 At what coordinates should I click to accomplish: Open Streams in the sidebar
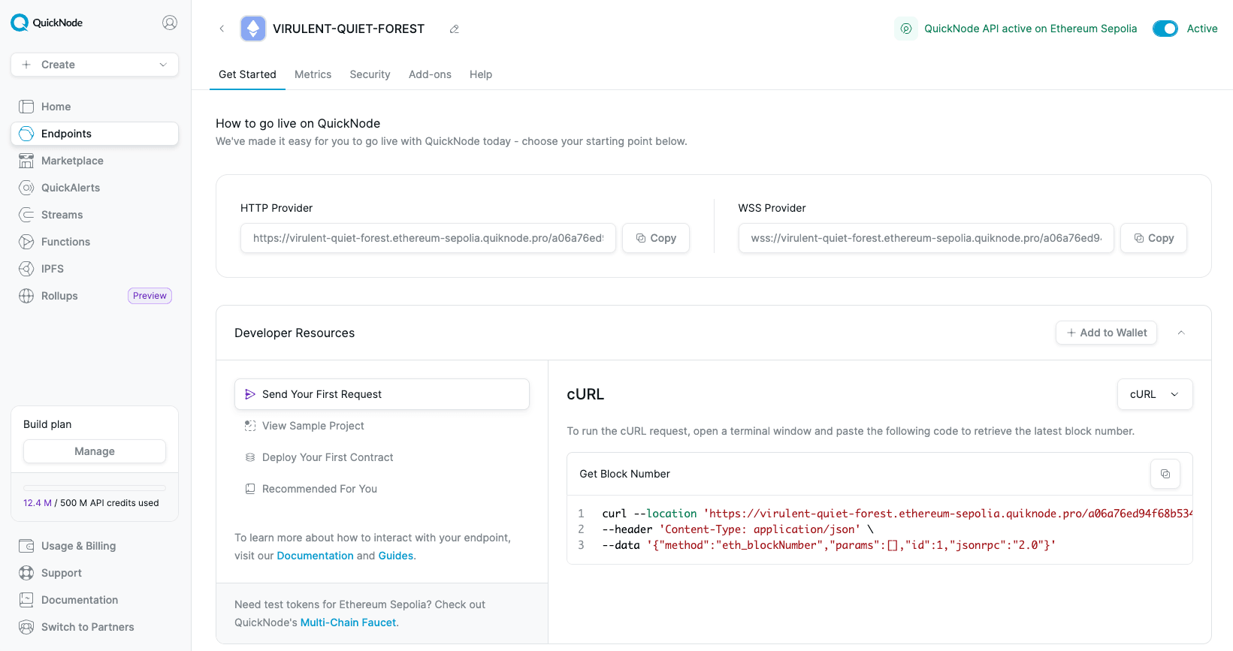pos(95,215)
